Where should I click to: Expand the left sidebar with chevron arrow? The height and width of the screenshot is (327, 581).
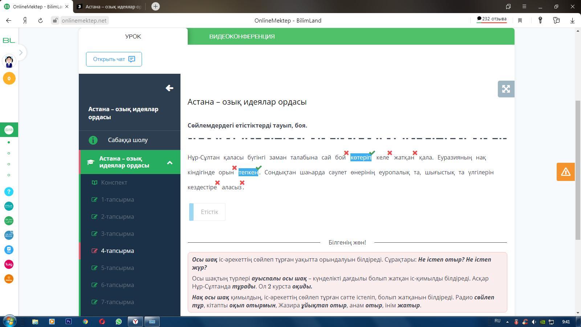(x=21, y=53)
